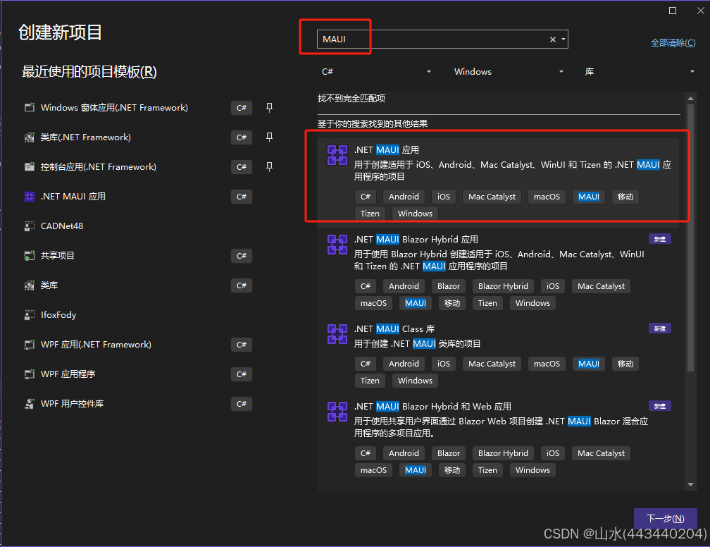Screen dimensions: 710x547
Task: Click the Android tag on MAUI Class 库
Action: [404, 364]
